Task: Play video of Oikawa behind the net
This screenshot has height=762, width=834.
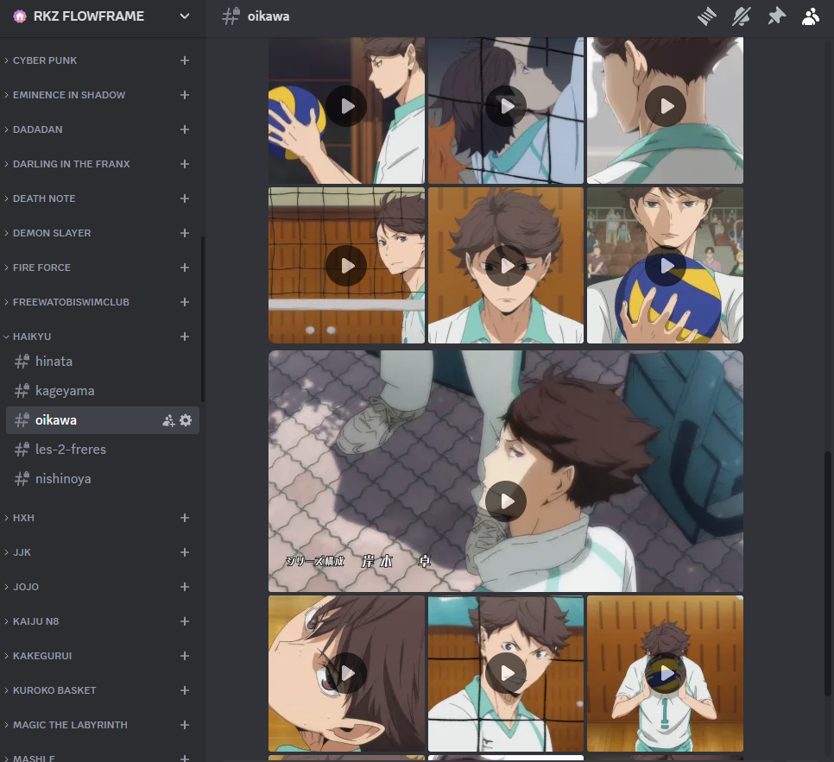Action: pyautogui.click(x=346, y=266)
